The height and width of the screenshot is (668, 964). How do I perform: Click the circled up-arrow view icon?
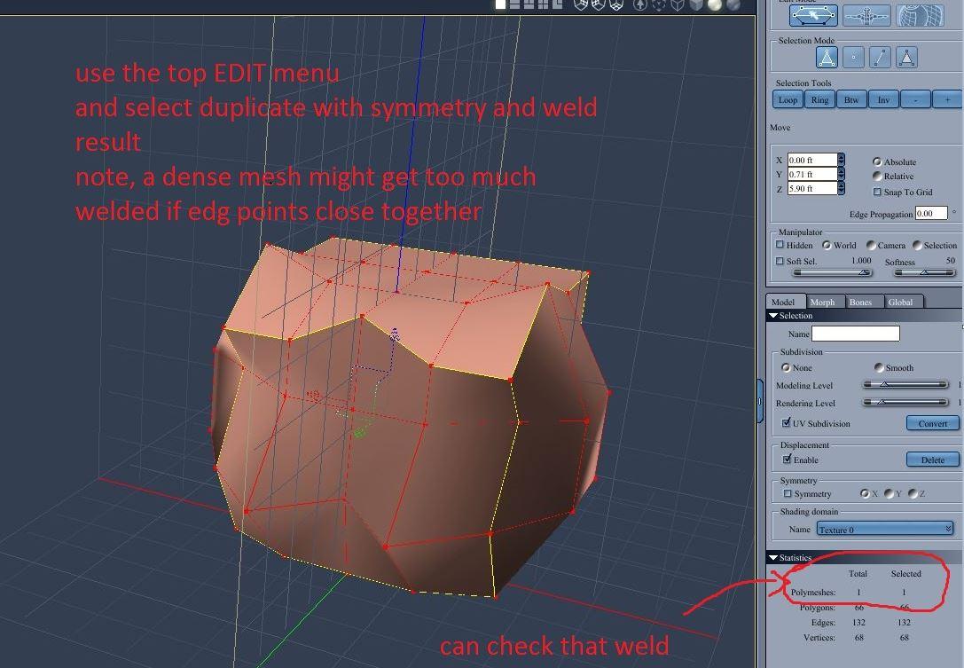640,4
